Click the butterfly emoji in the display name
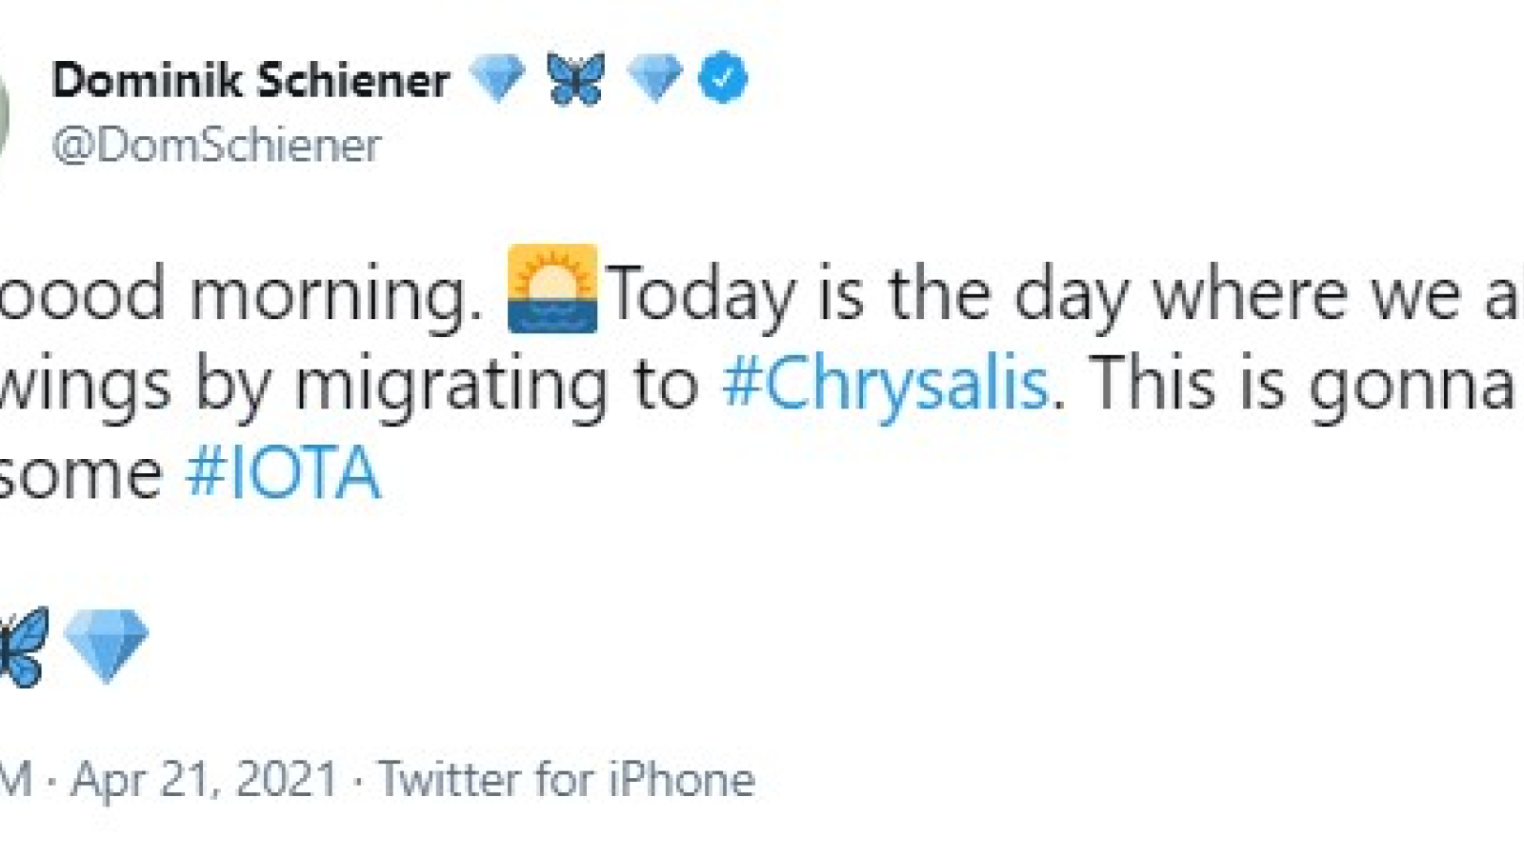The height and width of the screenshot is (857, 1524). point(575,78)
